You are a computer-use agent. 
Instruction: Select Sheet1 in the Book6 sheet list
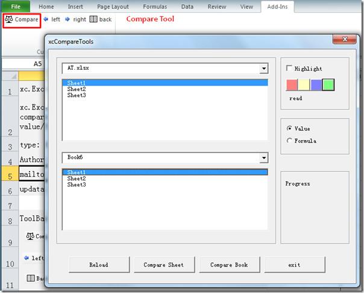pos(165,172)
